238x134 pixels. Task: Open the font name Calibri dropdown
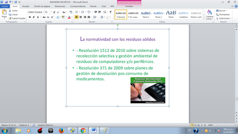point(44,12)
